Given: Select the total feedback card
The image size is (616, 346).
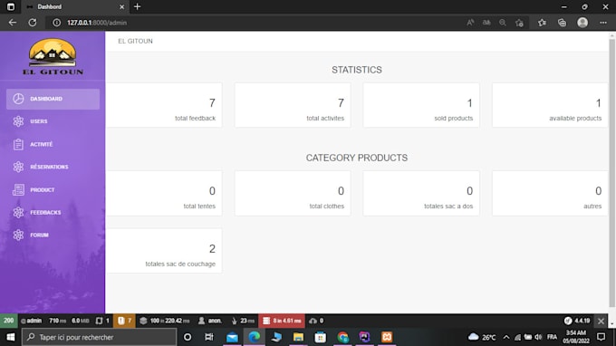Looking at the screenshot, I should coord(164,105).
